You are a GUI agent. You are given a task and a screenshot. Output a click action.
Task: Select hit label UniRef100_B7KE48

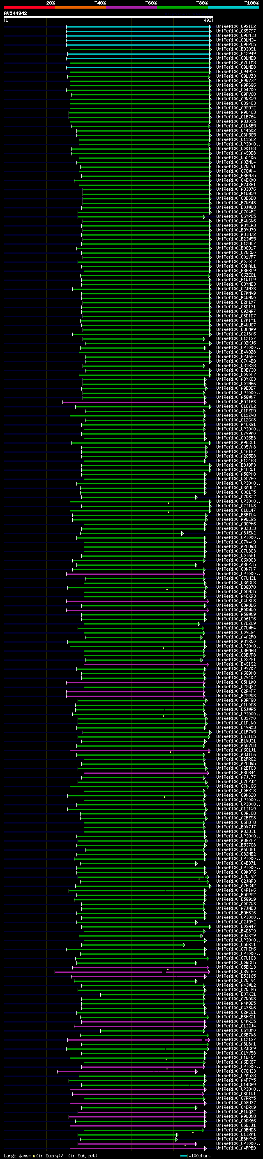coord(236,203)
